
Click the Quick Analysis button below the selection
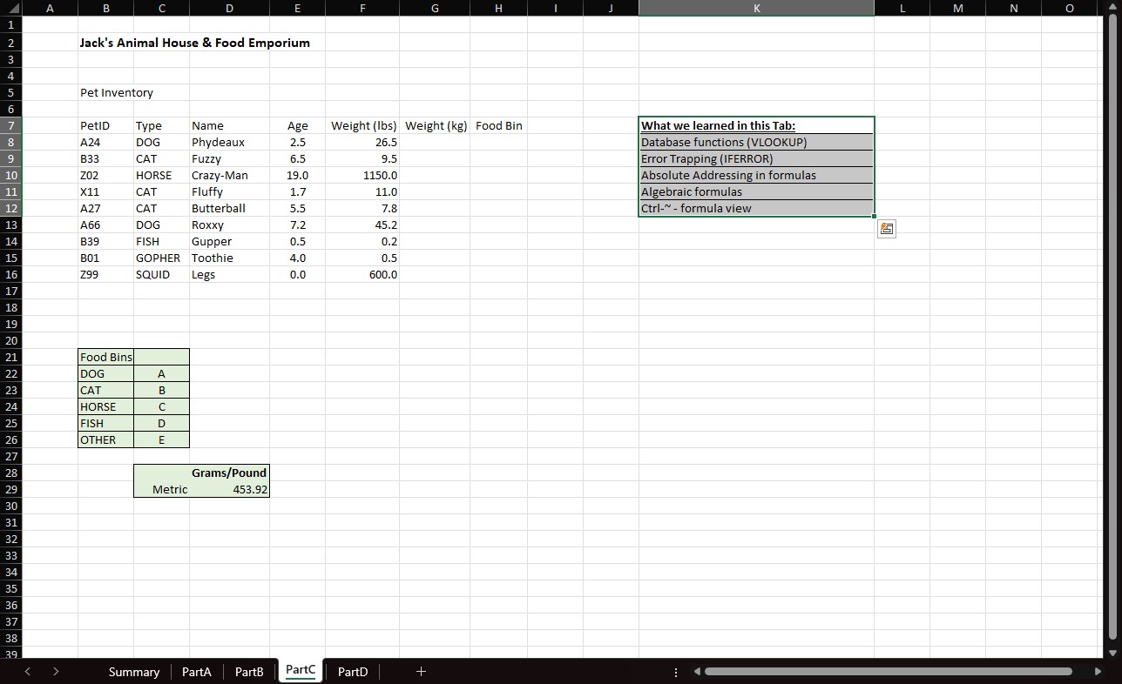(x=886, y=228)
